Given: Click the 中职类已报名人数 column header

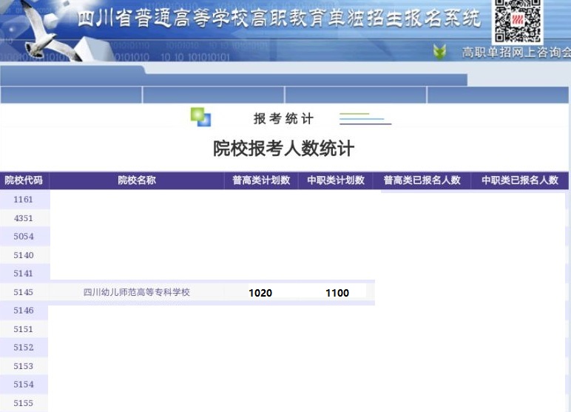Looking at the screenshot, I should coord(520,180).
